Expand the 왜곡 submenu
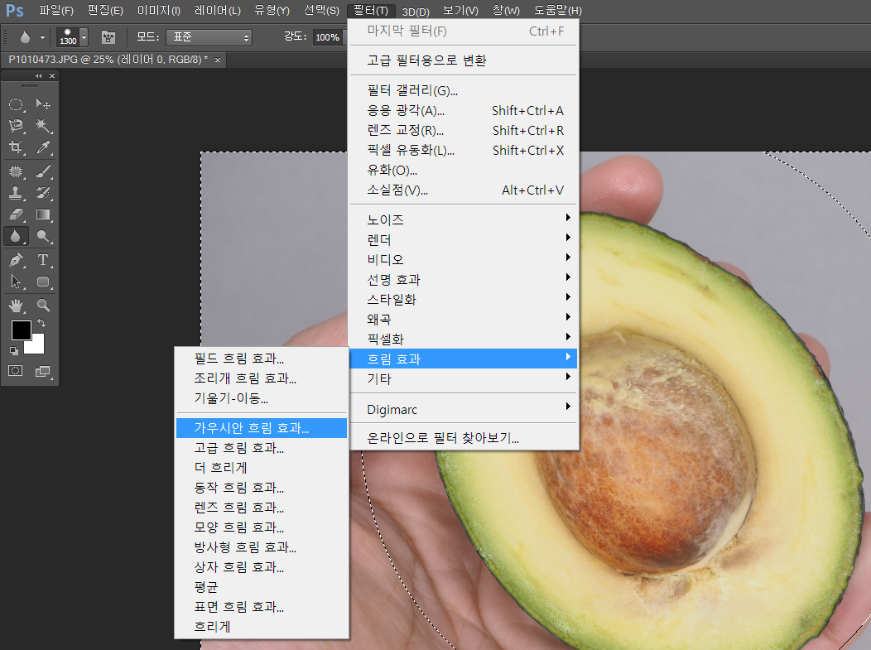871x650 pixels. (464, 320)
